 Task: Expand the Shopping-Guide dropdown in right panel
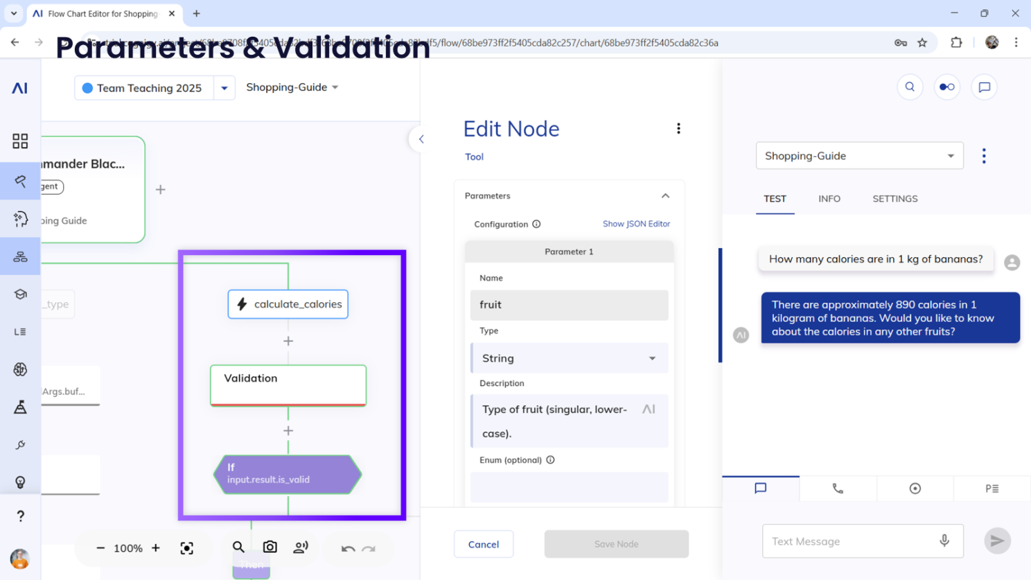(x=952, y=155)
